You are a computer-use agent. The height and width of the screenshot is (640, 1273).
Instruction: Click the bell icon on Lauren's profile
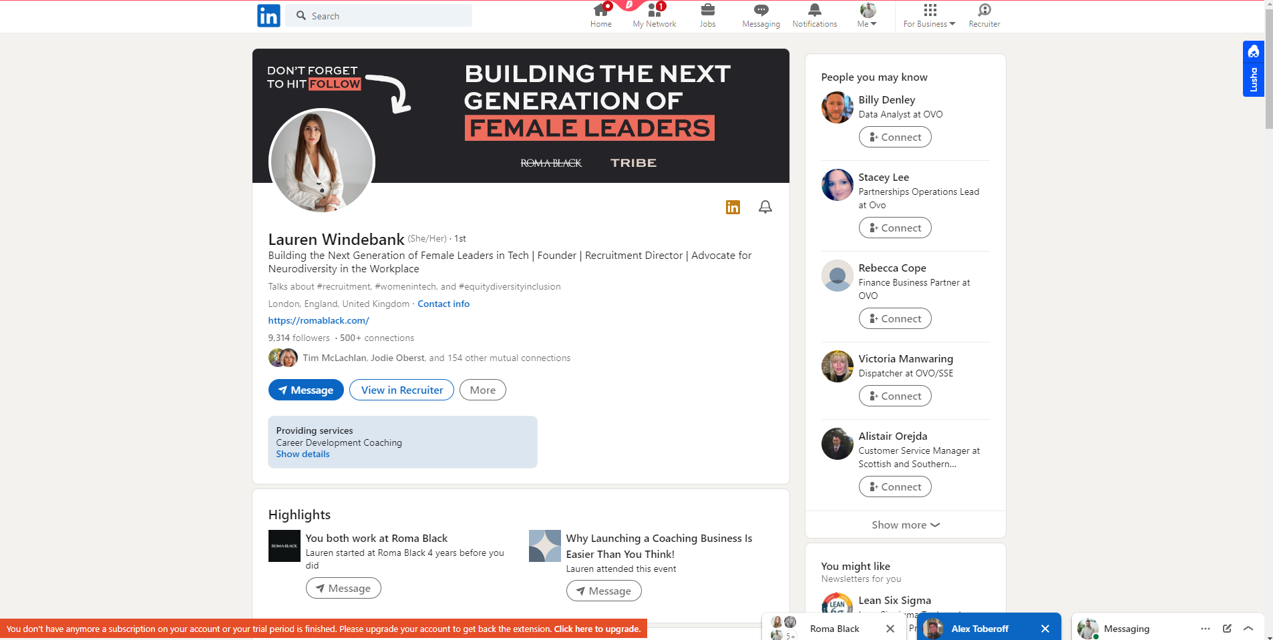coord(765,208)
